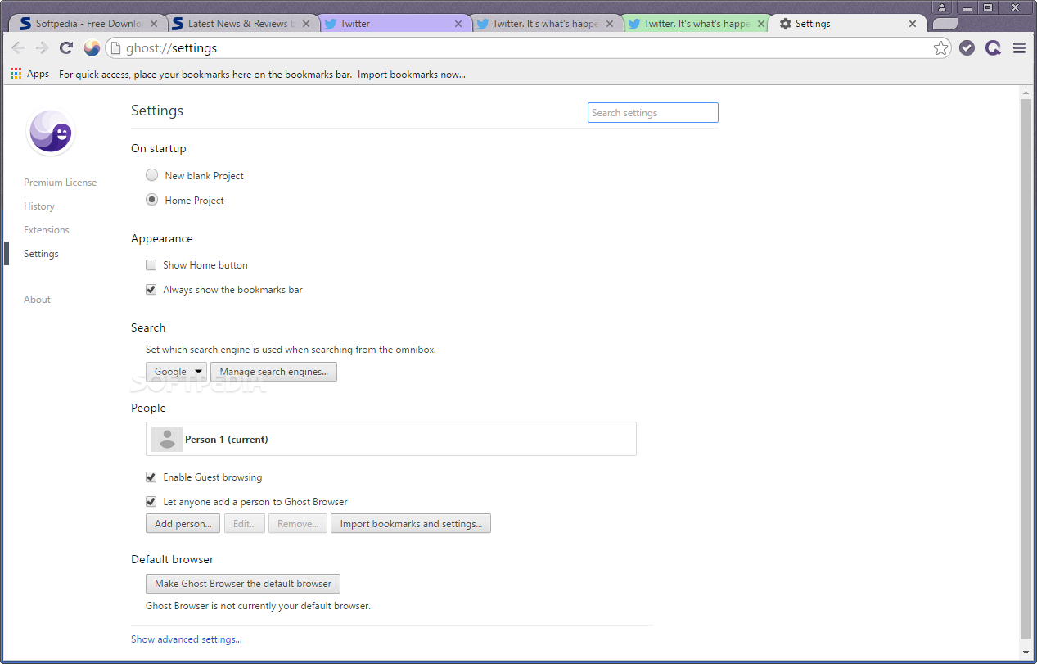Switch to Softpedia Free Download tab
Image resolution: width=1037 pixels, height=664 pixels.
pos(88,24)
